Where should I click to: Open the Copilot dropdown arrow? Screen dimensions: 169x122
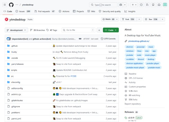[125, 5]
